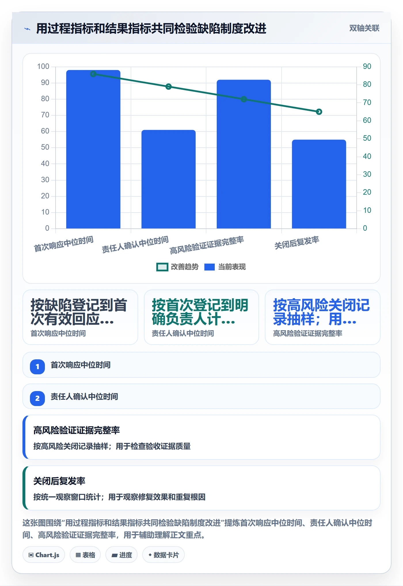Toggle the 当前表现 legend swatch
Viewport: 403px width, 586px height.
point(210,267)
